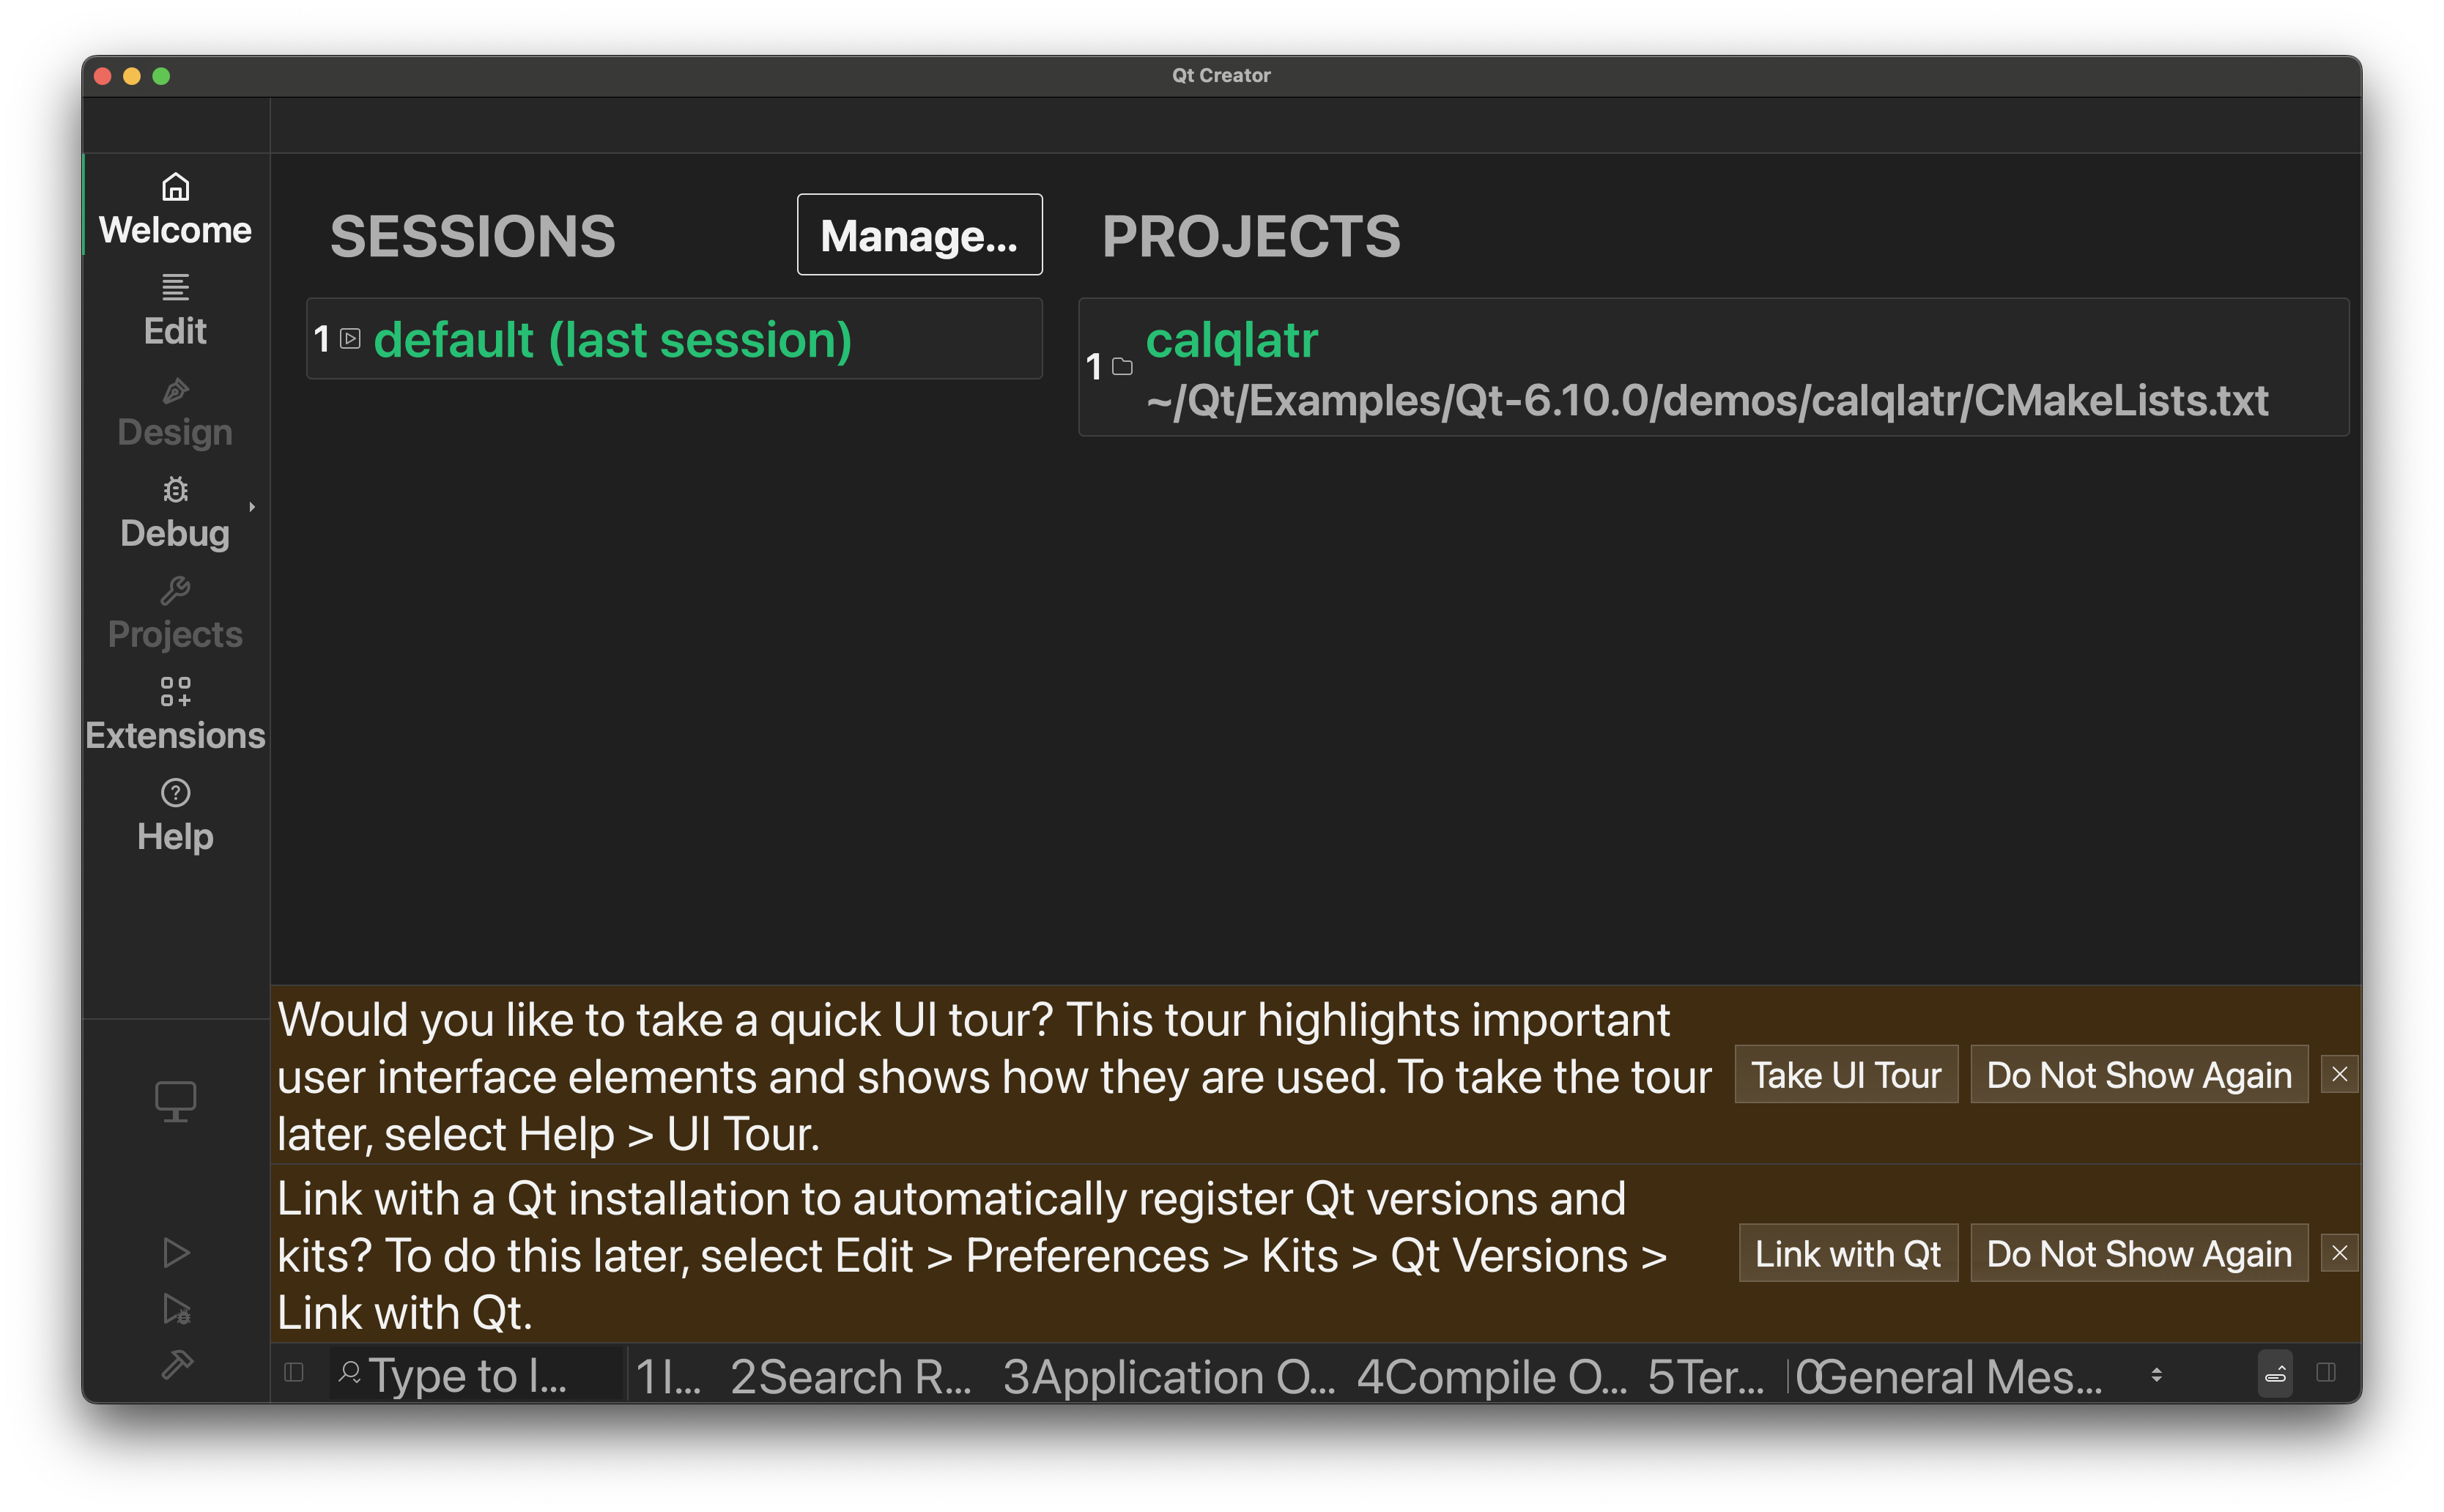The width and height of the screenshot is (2444, 1512).
Task: Open the default (last session) entry
Action: (674, 339)
